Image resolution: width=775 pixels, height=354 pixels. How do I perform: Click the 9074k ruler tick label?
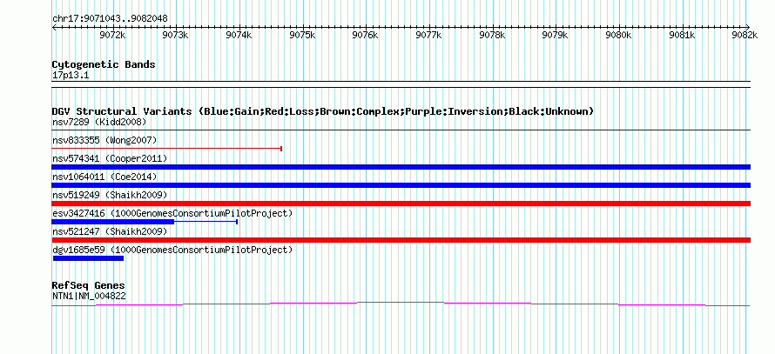[239, 35]
